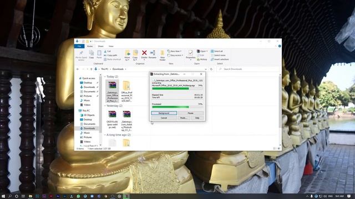Open the Move to dropdown
Screen dimensions: 355x199
(x=127, y=55)
